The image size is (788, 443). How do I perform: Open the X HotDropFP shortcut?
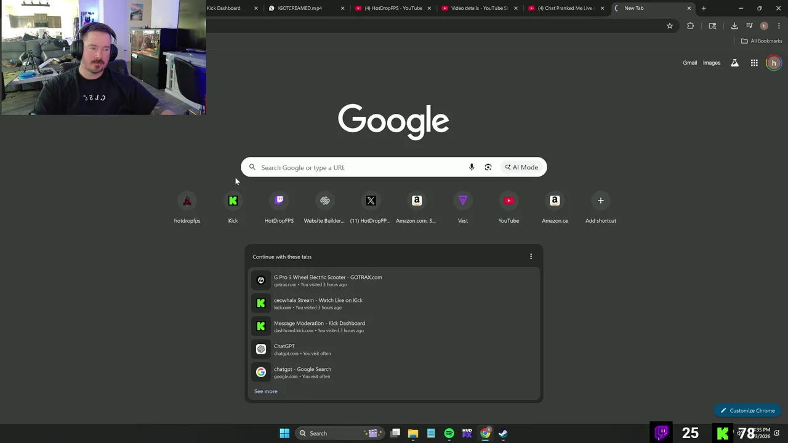pyautogui.click(x=371, y=208)
